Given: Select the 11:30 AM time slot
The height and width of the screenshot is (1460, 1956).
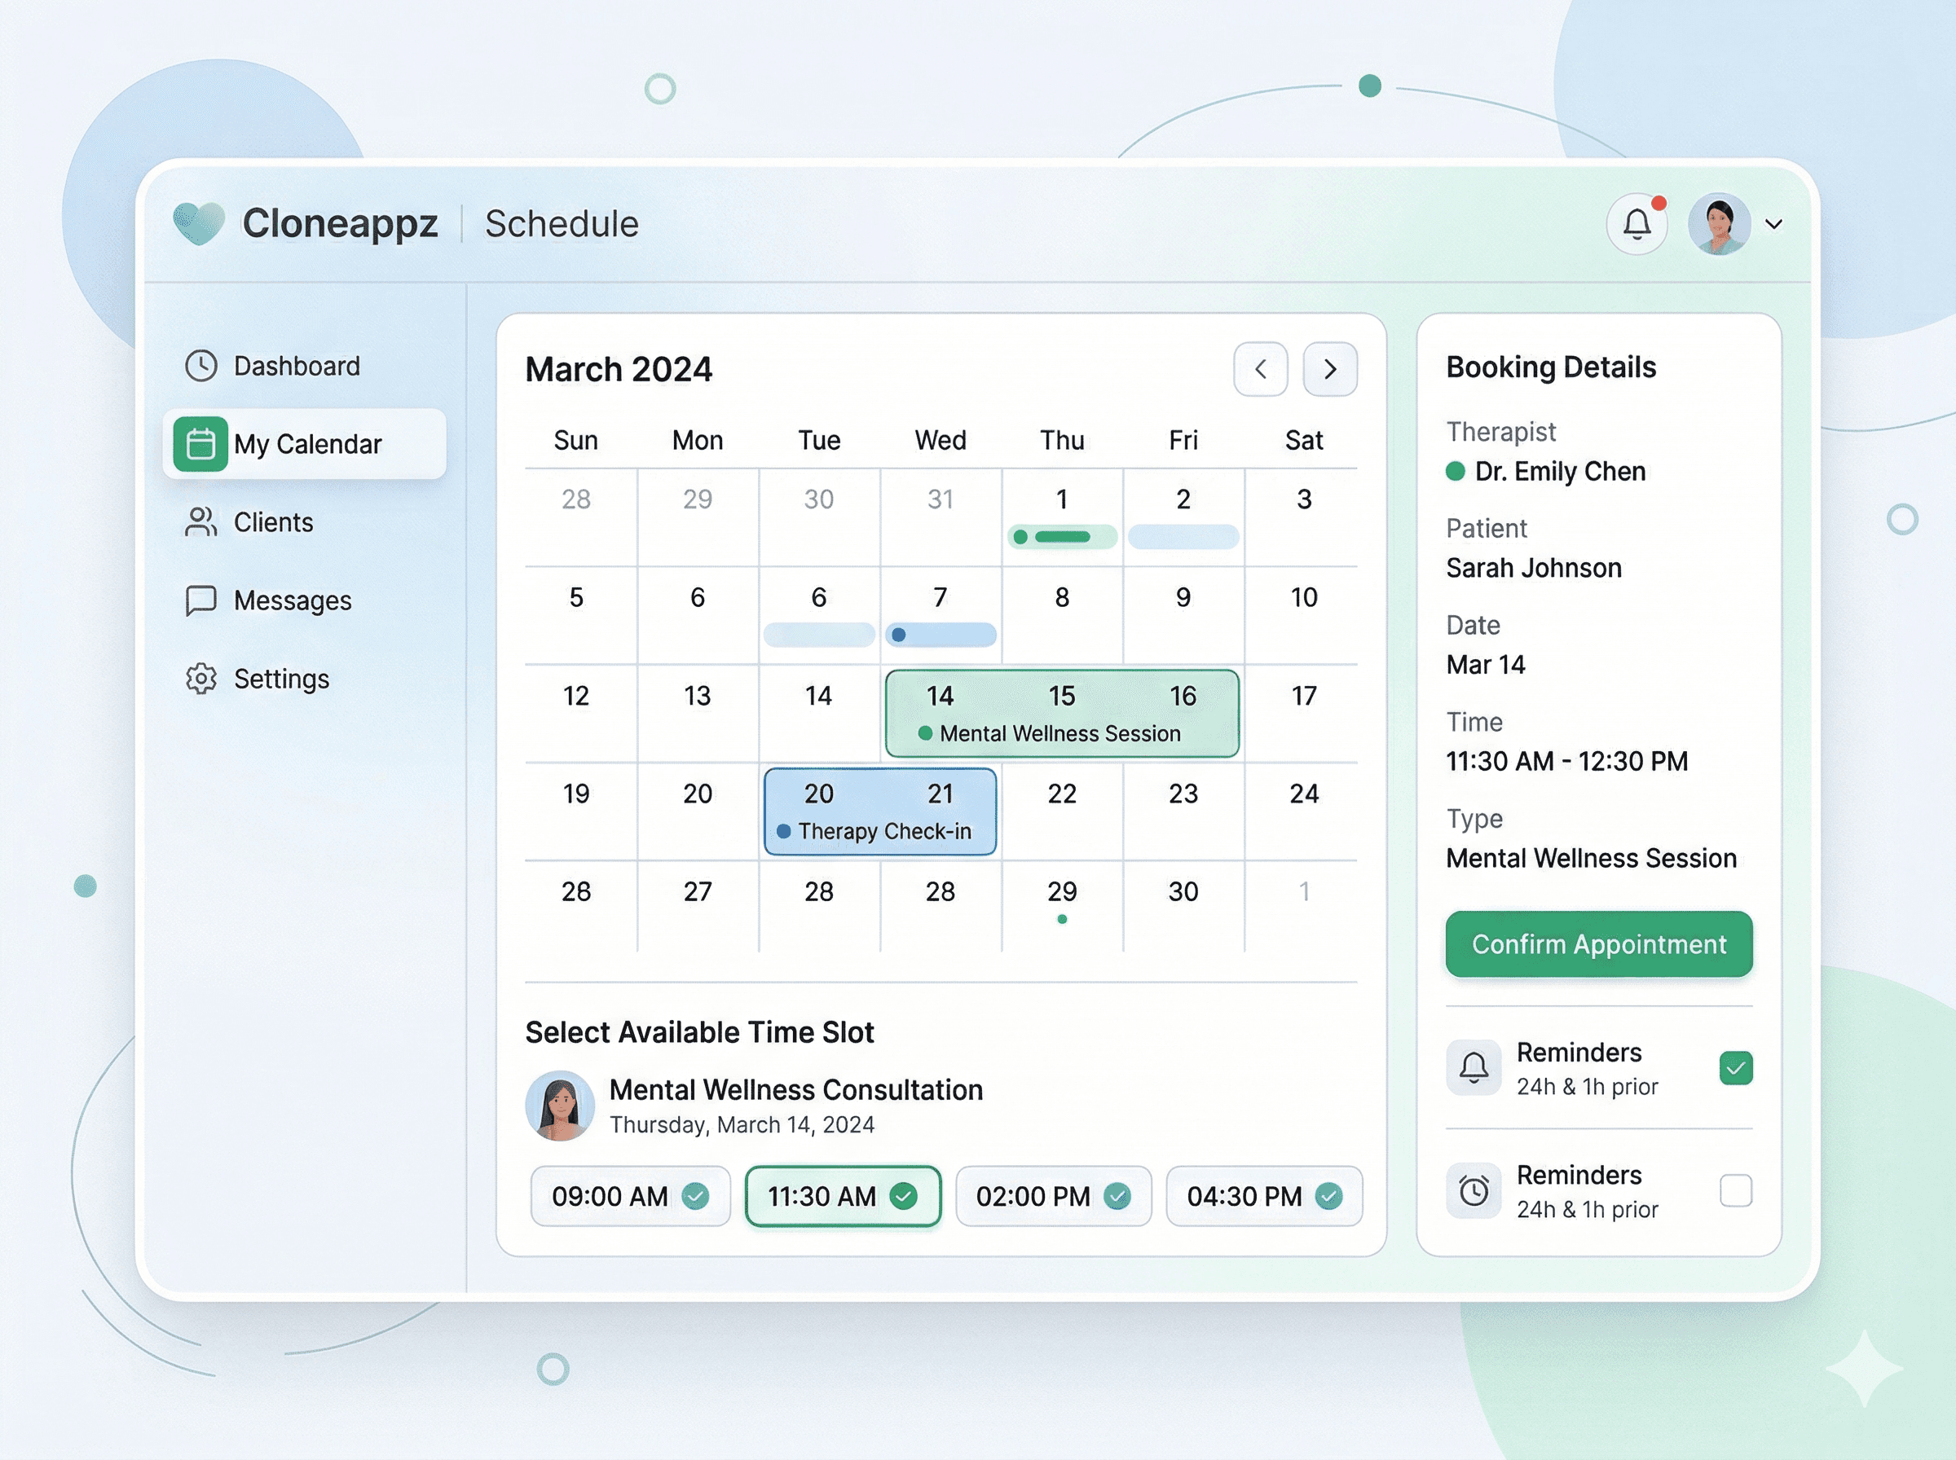Looking at the screenshot, I should tap(843, 1196).
